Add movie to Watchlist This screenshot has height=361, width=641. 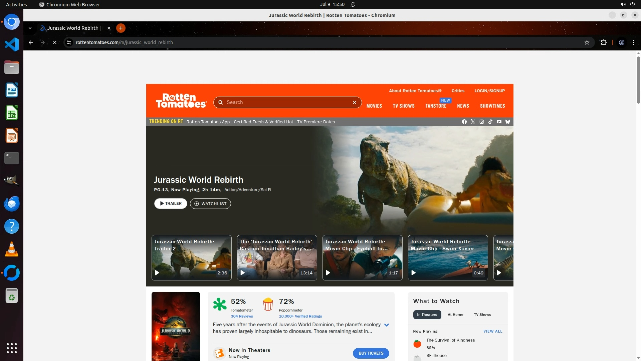tap(210, 204)
